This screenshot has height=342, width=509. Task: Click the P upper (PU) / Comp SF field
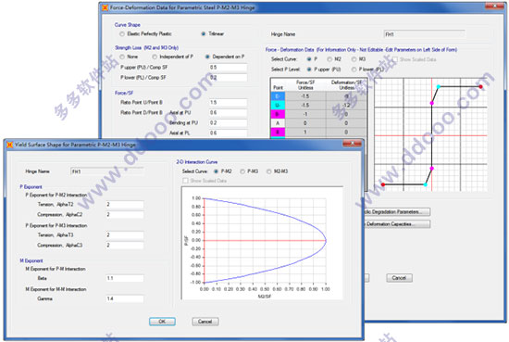point(228,68)
